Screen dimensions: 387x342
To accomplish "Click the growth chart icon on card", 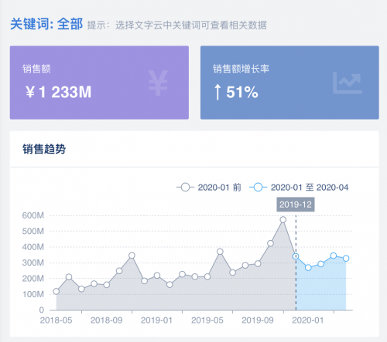I will coord(348,83).
